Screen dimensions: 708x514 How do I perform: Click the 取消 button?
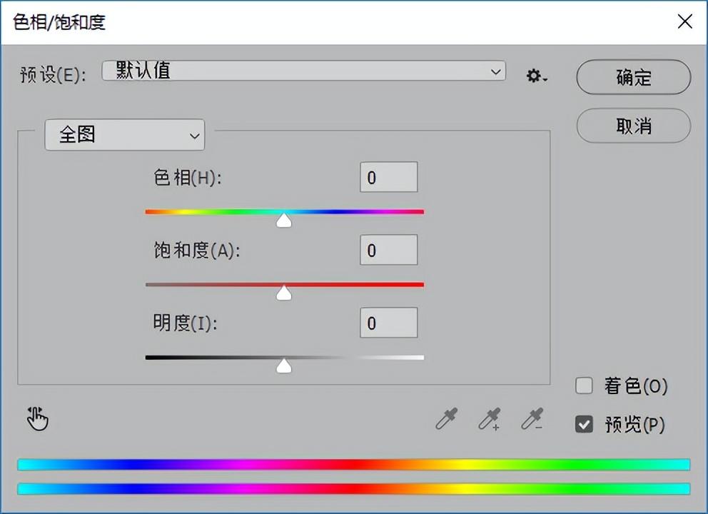tap(634, 126)
